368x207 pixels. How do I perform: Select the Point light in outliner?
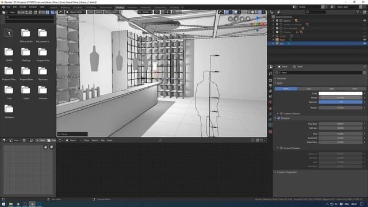pyautogui.click(x=282, y=40)
